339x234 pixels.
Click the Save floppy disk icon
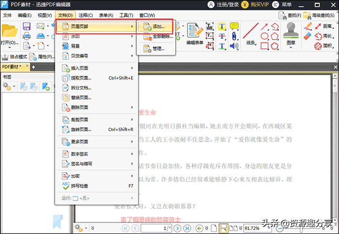[27, 26]
